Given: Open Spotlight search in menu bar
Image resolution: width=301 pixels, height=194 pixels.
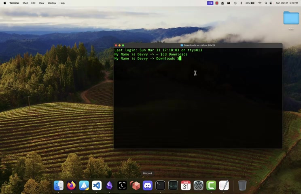Looking at the screenshot, I should 266,3.
